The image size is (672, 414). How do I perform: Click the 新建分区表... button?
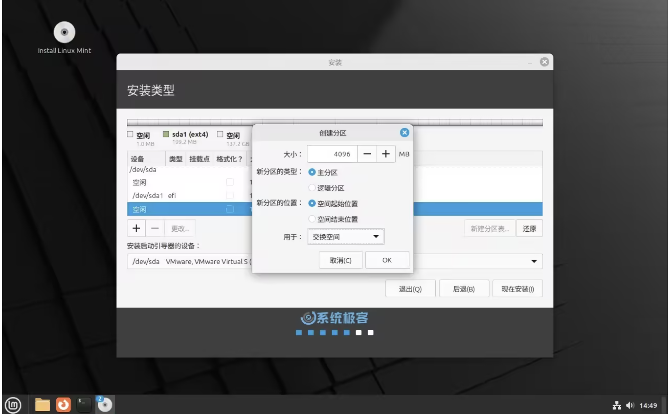pyautogui.click(x=490, y=229)
